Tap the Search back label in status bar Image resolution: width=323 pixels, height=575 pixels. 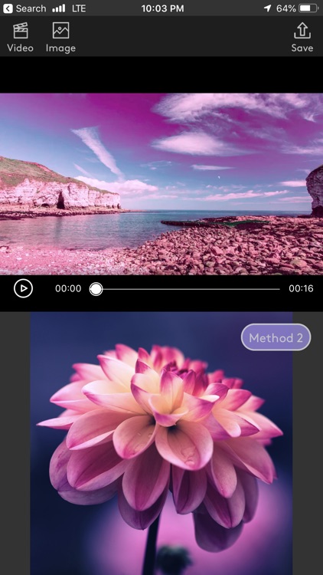tap(31, 8)
